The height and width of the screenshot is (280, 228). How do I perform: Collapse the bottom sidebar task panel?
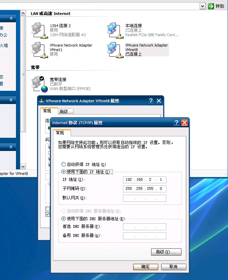[11, 147]
